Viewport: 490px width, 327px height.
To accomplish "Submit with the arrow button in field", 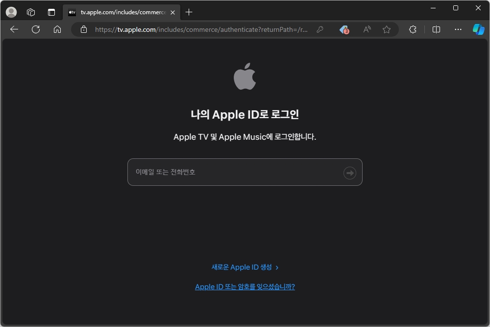I will [350, 173].
